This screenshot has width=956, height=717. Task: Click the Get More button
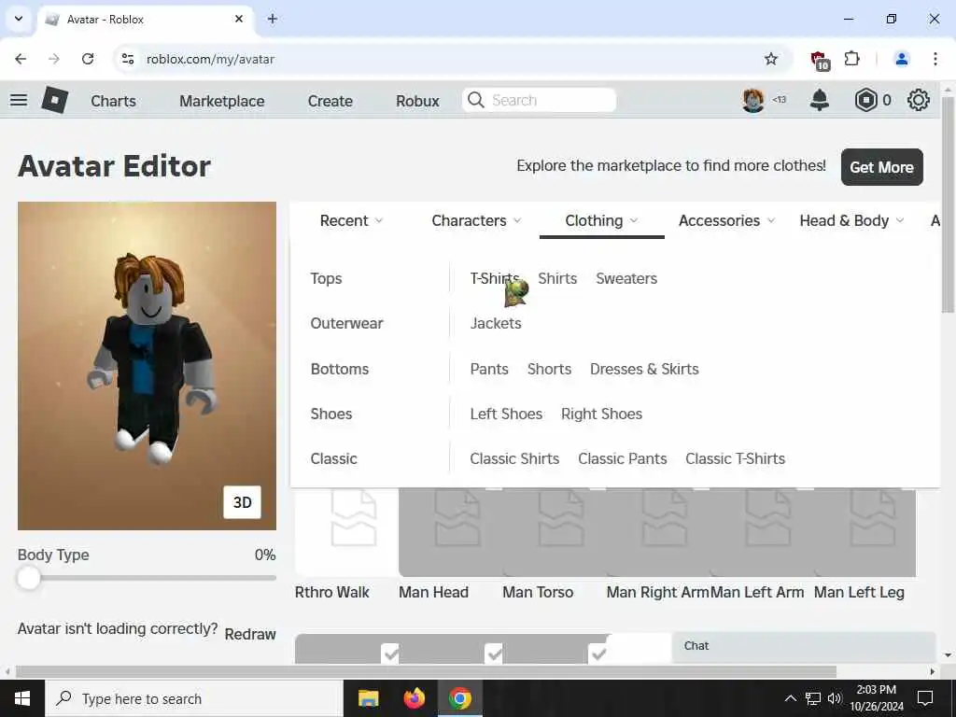click(881, 167)
